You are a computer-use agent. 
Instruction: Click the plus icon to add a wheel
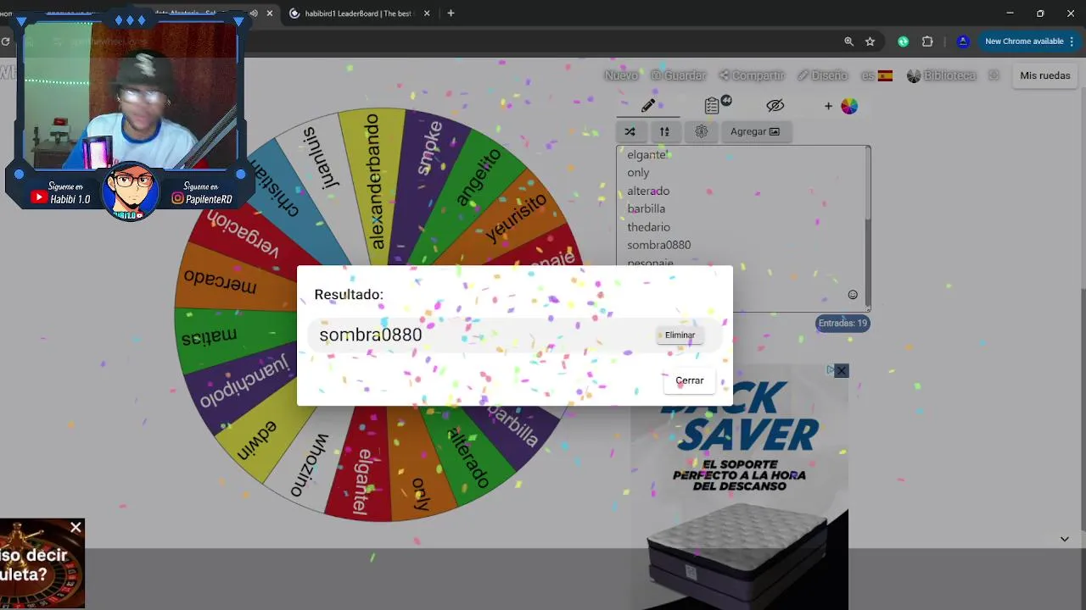(x=828, y=106)
